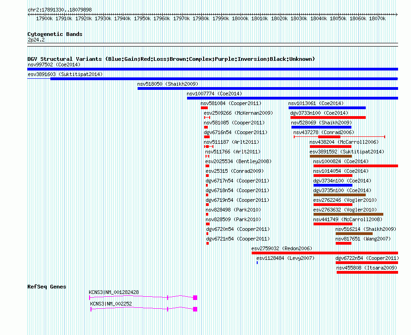411x335 pixels.
Task: Click the 17950k ruler tick label
Action: (142, 18)
